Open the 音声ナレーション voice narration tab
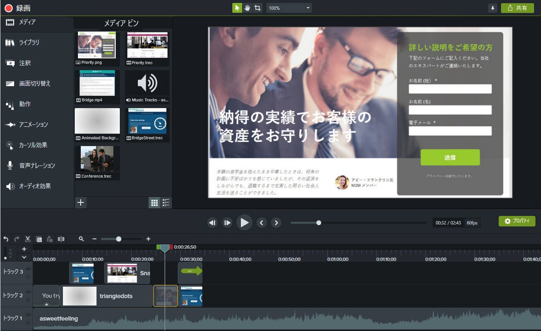 (x=36, y=165)
